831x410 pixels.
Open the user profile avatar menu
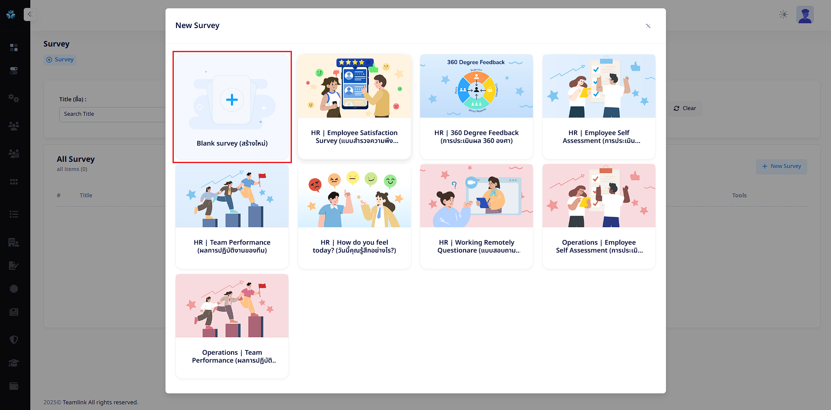pos(805,14)
